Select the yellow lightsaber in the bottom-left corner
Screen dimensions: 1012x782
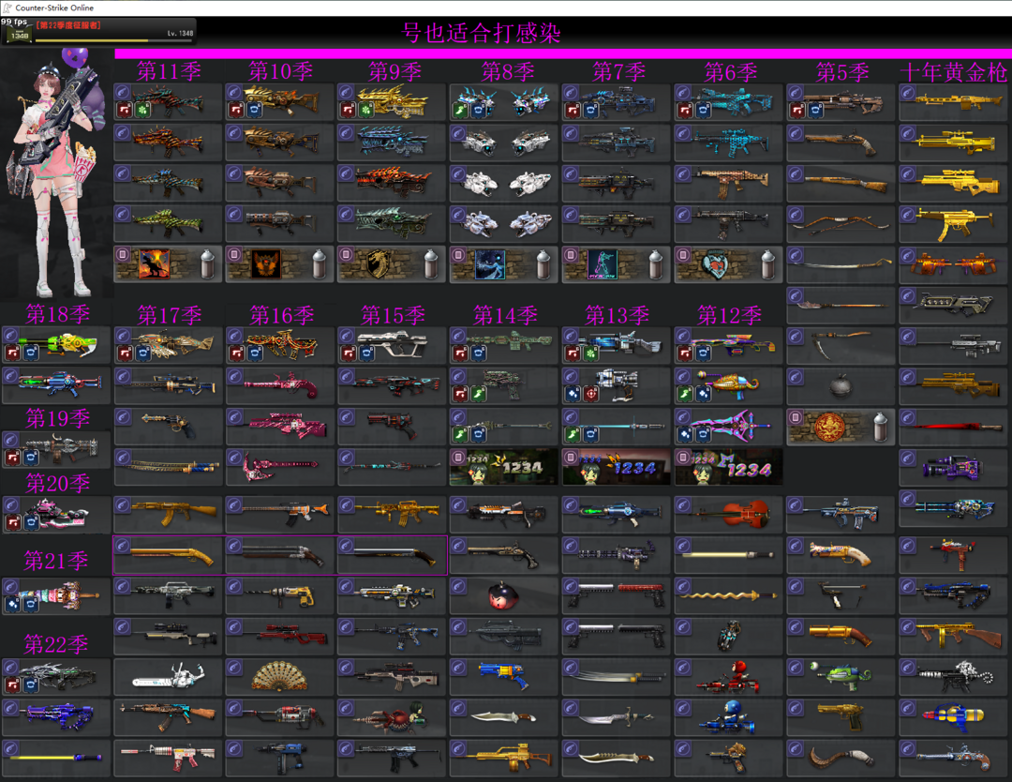(56, 758)
